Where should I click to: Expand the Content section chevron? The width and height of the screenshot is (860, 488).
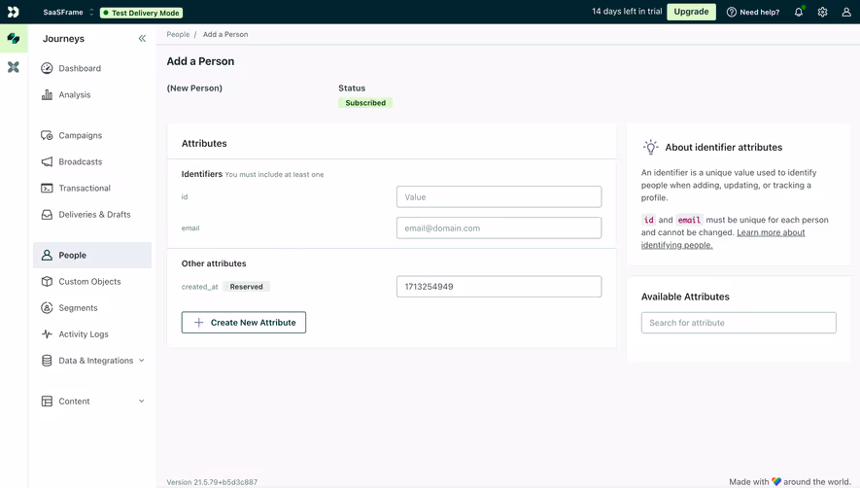point(142,401)
